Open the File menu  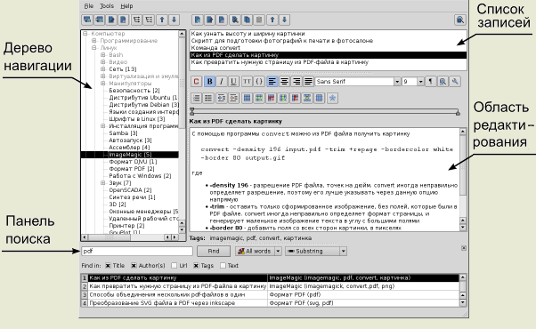[x=89, y=6]
